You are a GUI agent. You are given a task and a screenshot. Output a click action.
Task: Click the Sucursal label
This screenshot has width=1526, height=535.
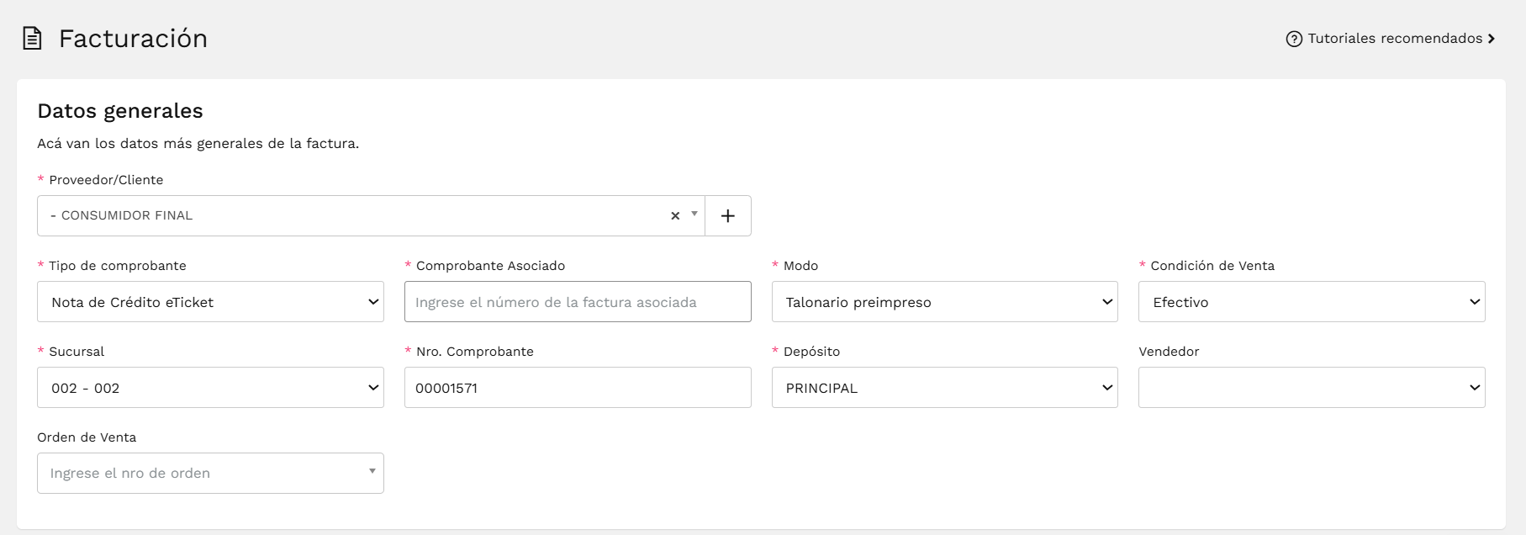click(77, 352)
